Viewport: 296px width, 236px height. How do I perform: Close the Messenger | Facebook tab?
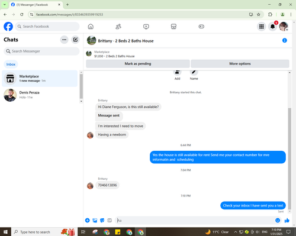coord(59,5)
